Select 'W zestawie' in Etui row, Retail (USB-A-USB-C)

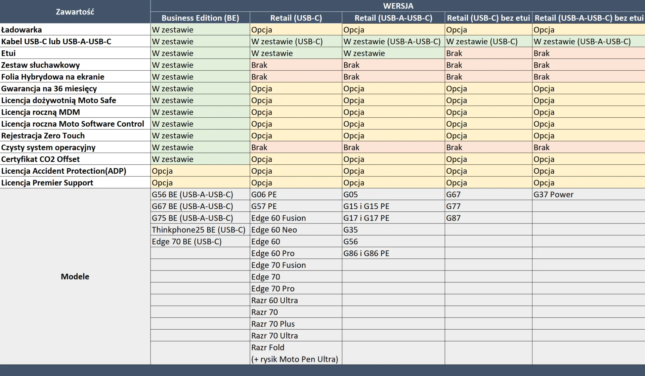coord(393,53)
